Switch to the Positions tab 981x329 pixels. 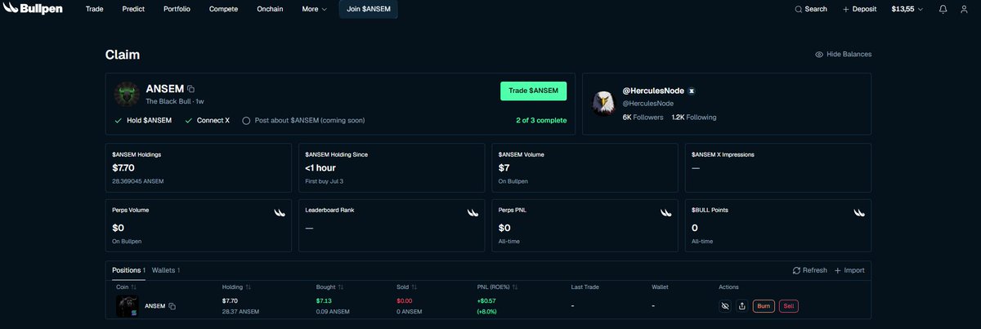coord(128,270)
